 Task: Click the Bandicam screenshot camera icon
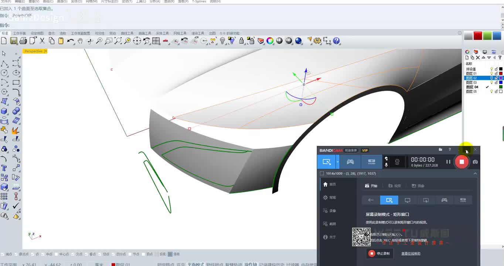pyautogui.click(x=475, y=162)
